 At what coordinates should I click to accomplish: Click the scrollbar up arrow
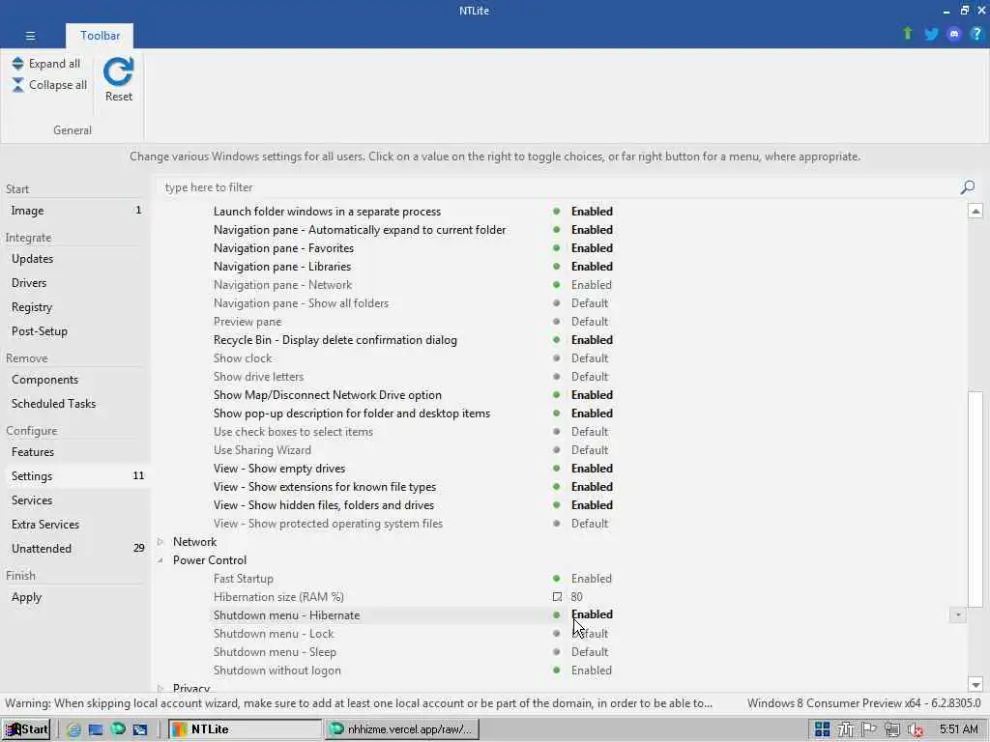coord(975,212)
